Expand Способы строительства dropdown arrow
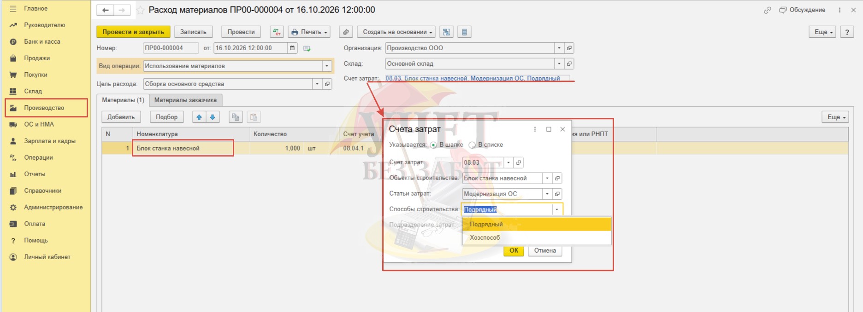 coord(557,209)
